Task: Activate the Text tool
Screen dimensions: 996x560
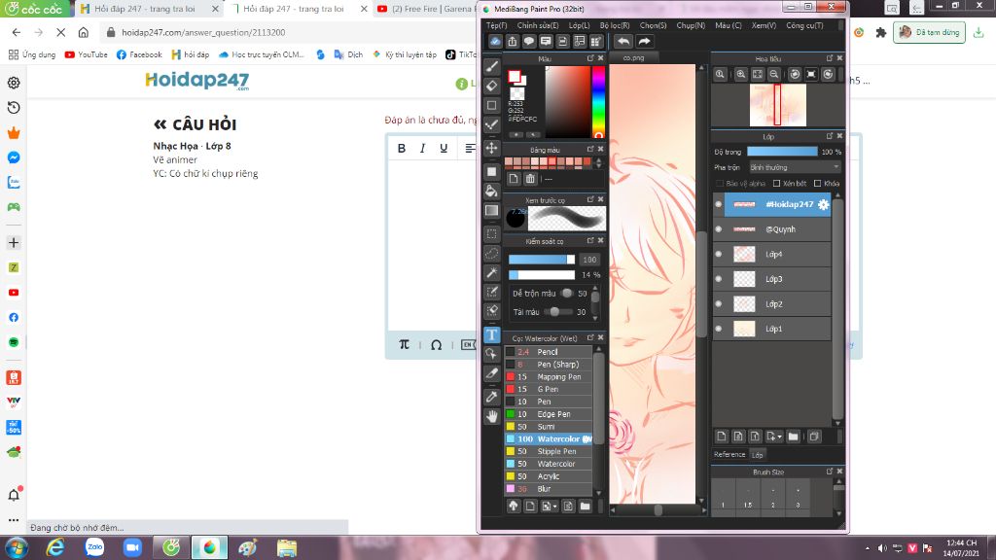Action: coord(491,334)
